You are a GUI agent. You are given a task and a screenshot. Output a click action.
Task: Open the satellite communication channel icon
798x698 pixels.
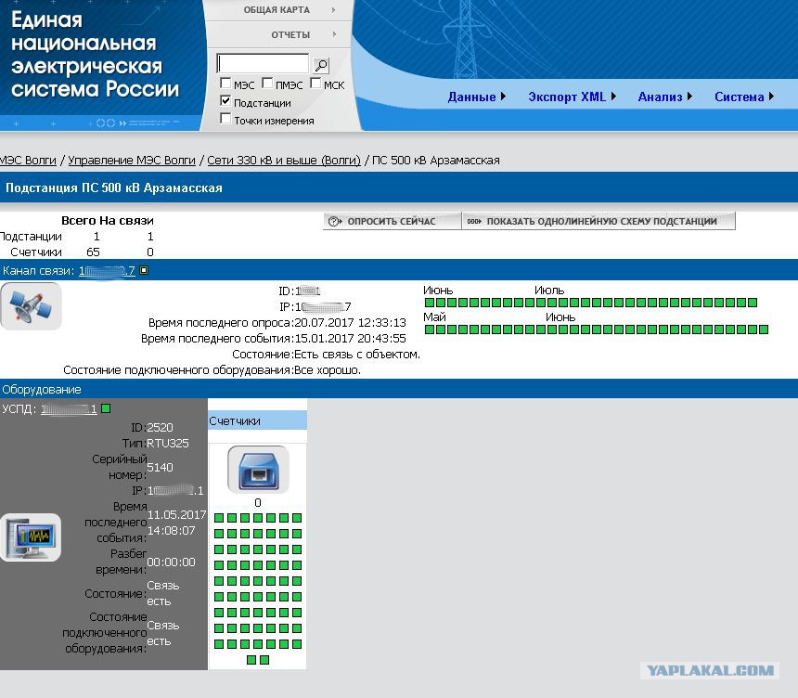(31, 306)
